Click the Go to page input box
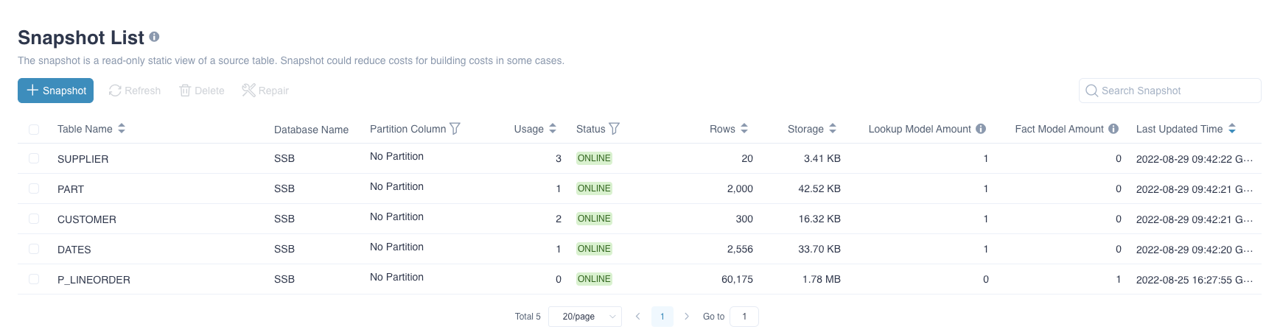This screenshot has width=1266, height=335. point(744,317)
